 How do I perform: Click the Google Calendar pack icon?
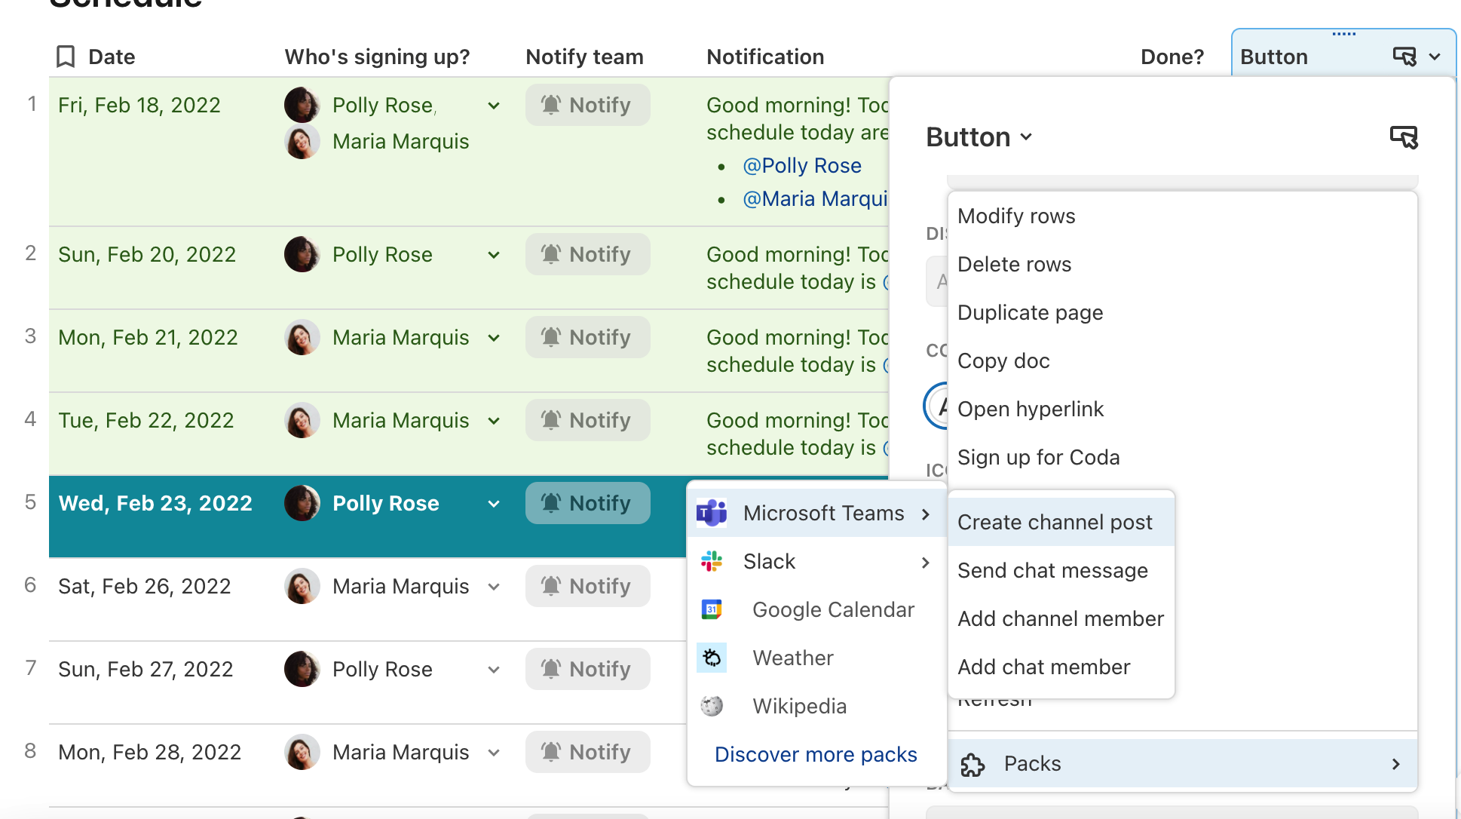pos(712,609)
